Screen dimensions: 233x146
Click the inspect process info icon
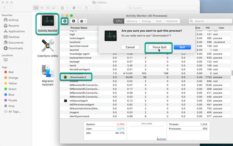coord(73,21)
